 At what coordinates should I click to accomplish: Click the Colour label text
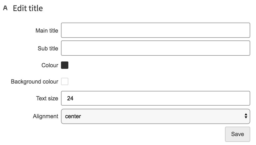point(50,65)
